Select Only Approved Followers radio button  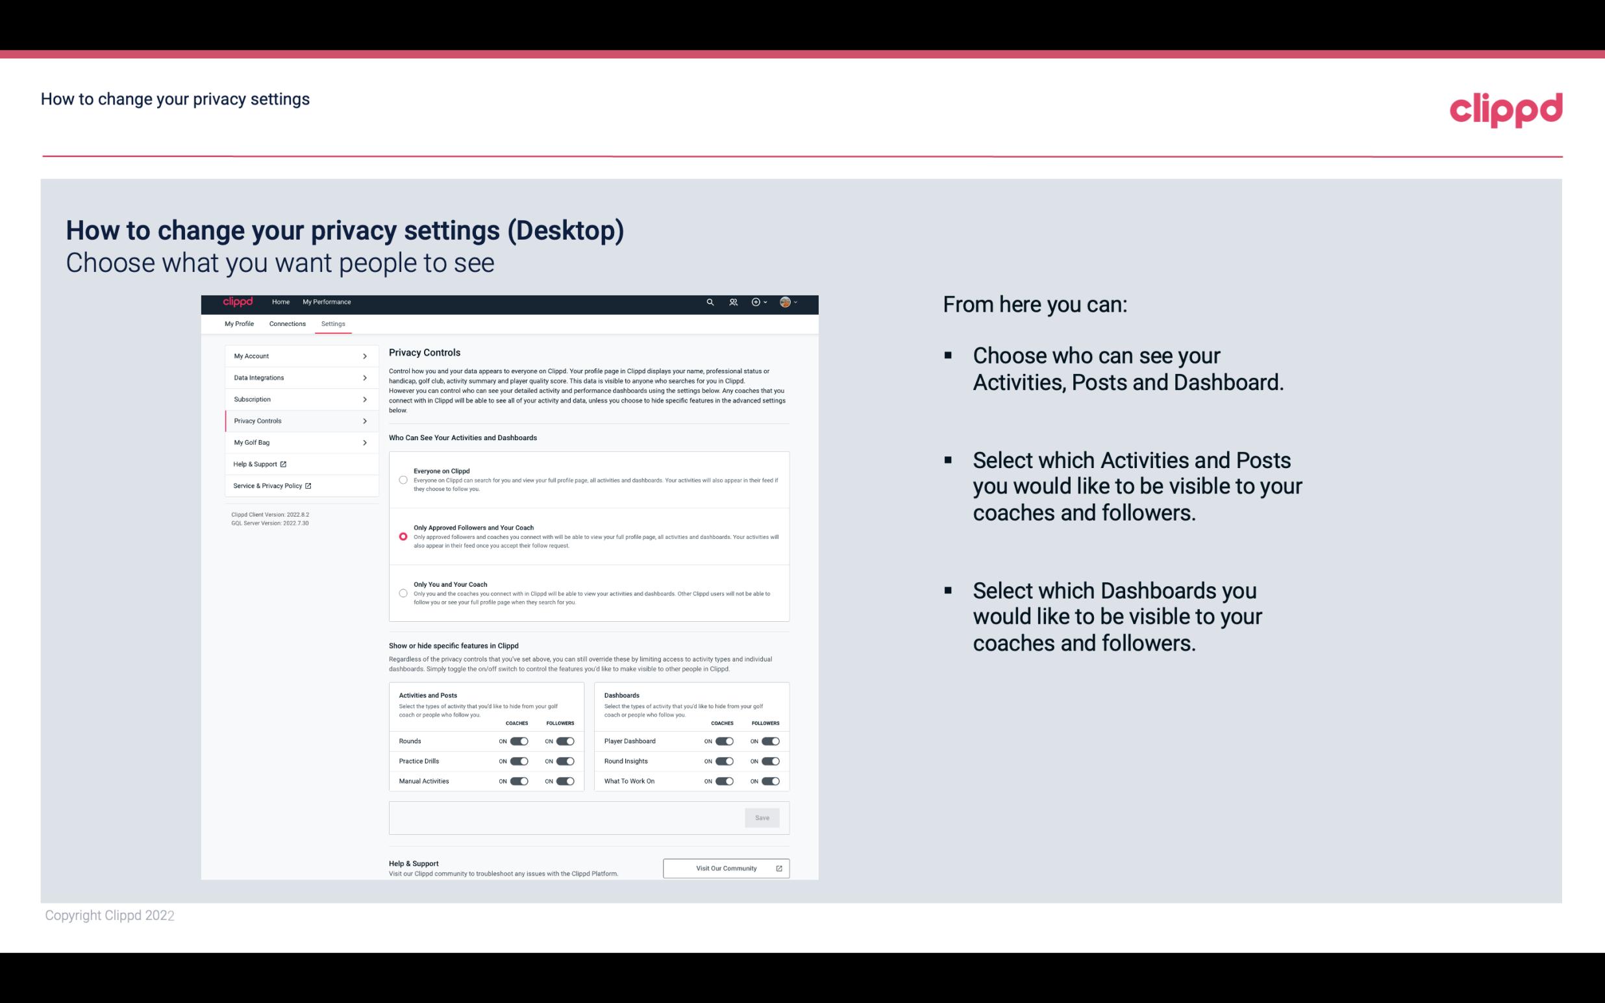click(x=403, y=536)
